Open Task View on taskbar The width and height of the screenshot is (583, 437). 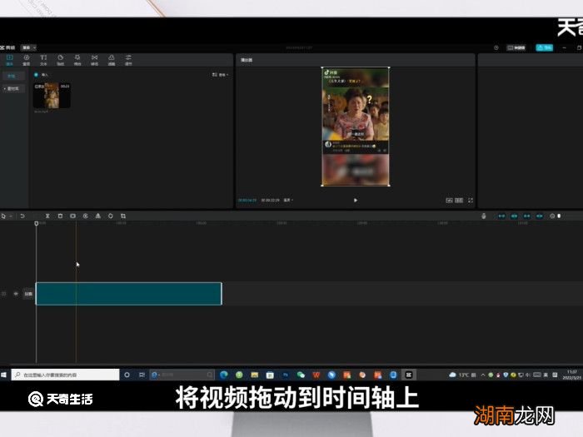(142, 375)
